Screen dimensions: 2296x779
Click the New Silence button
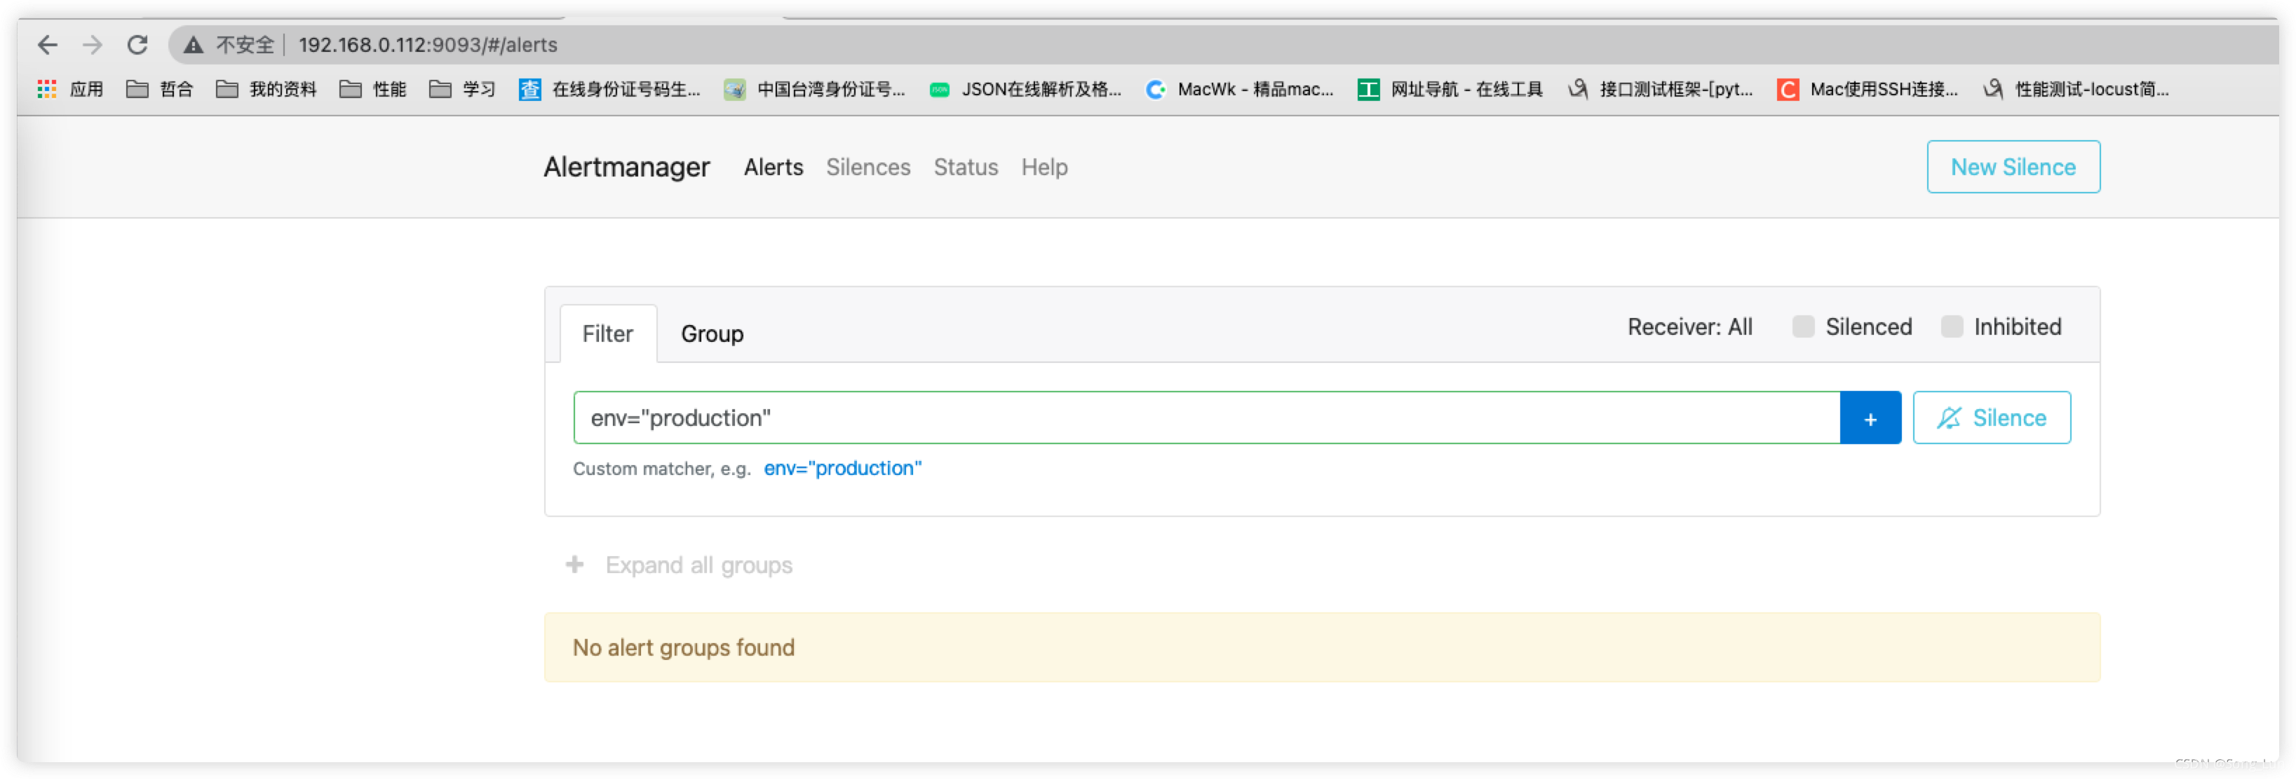coord(2012,165)
